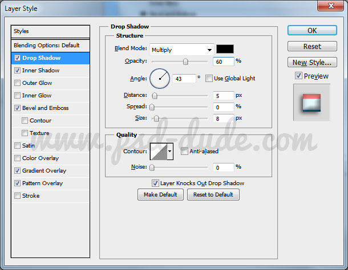Turn on the Satin checkbox
This screenshot has width=348, height=270.
pos(17,146)
